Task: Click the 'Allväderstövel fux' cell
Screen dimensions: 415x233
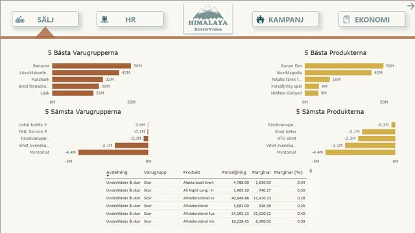Action: coord(199,214)
